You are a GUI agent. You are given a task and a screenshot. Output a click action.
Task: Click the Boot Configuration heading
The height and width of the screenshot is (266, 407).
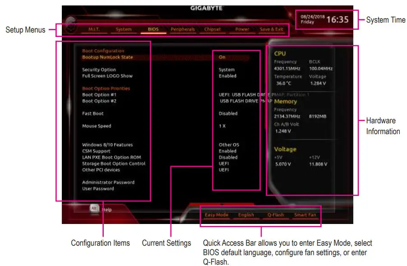tap(103, 51)
